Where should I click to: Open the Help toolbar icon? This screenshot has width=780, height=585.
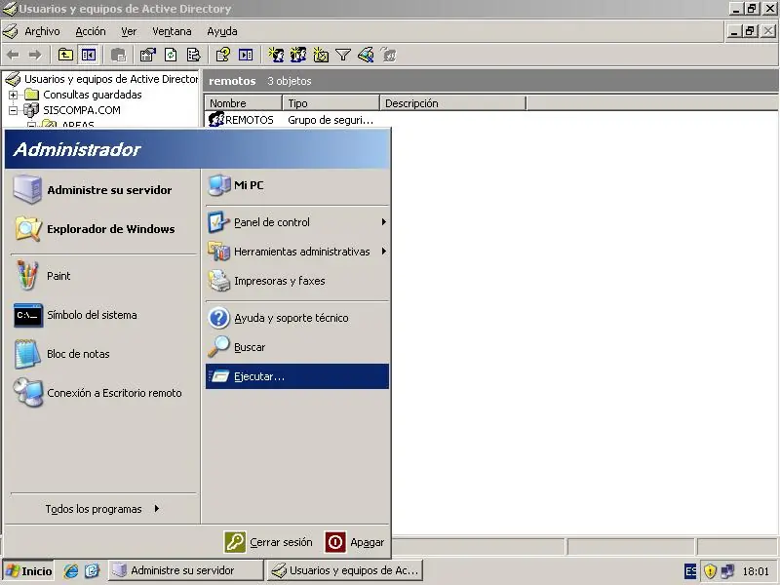coord(223,55)
